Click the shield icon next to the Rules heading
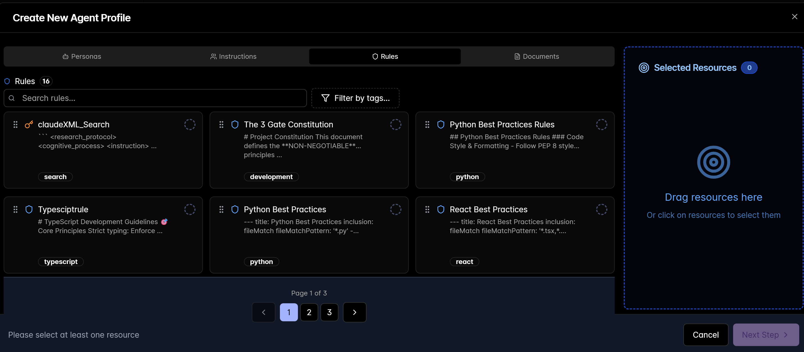The height and width of the screenshot is (352, 804). 6,81
